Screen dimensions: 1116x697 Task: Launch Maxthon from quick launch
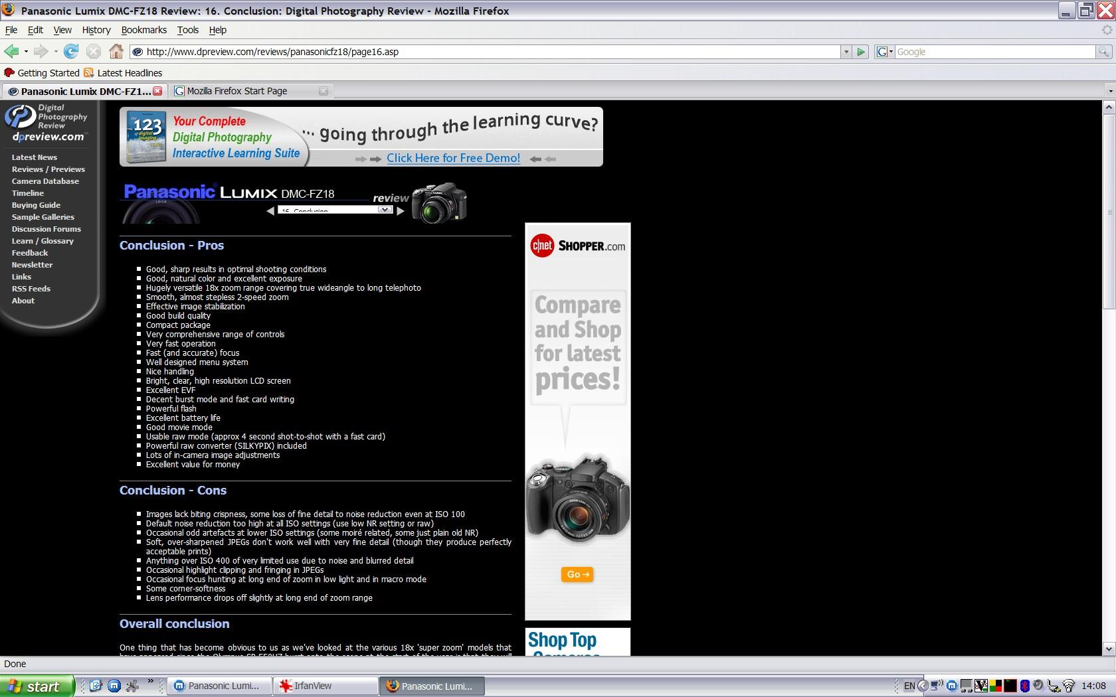click(x=114, y=686)
